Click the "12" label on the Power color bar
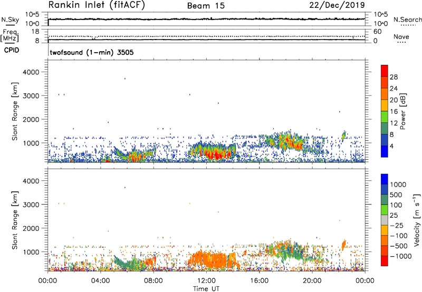Image resolution: width=422 pixels, height=292 pixels. [x=394, y=123]
